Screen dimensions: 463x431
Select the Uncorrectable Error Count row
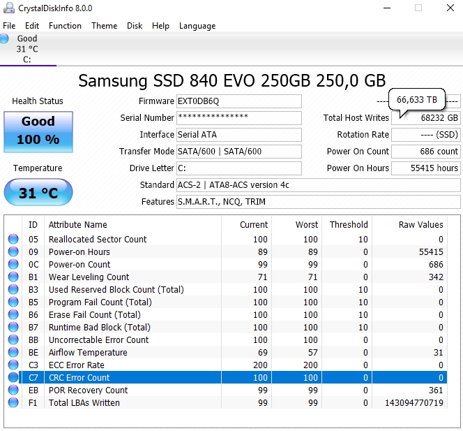[x=226, y=339]
